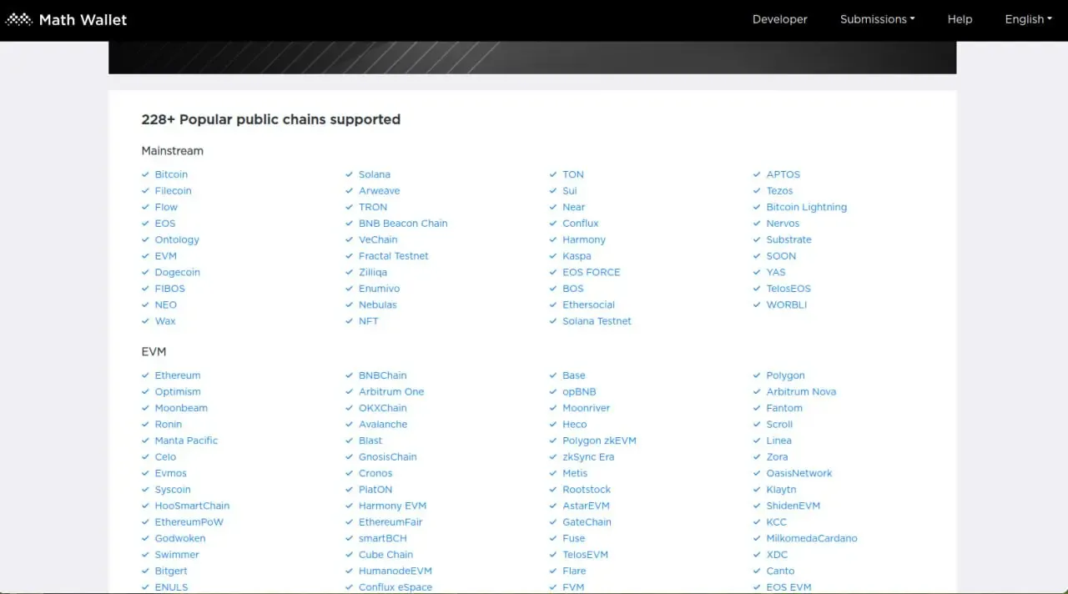
Task: Click the APTOS link
Action: coord(783,174)
